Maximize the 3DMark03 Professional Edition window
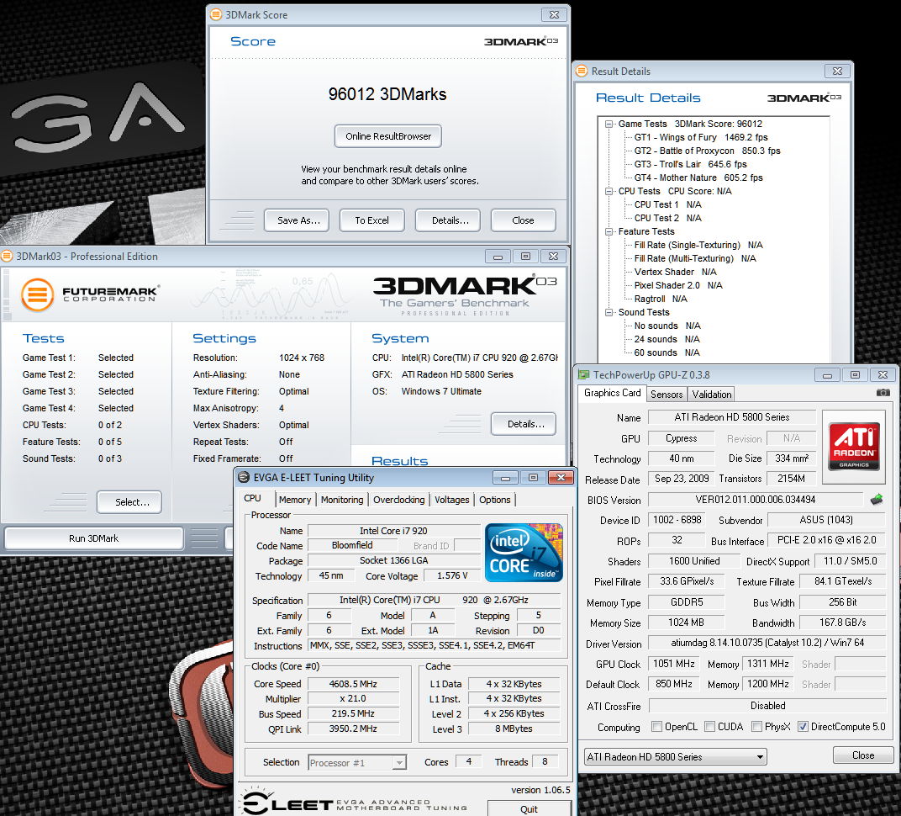Viewport: 901px width, 816px height. tap(525, 257)
